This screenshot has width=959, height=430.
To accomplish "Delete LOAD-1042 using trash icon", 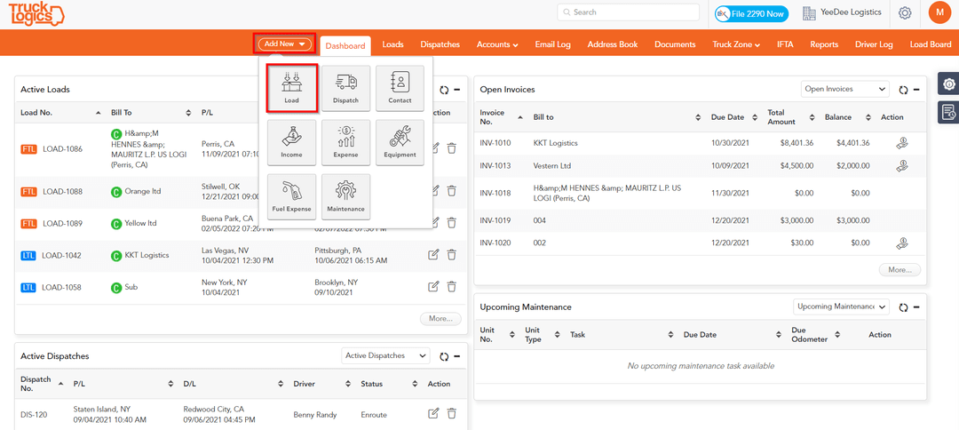I will tap(451, 255).
